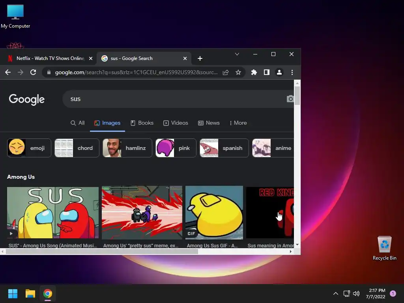The height and width of the screenshot is (303, 404).
Task: Open a new tab with the plus button
Action: [x=200, y=58]
